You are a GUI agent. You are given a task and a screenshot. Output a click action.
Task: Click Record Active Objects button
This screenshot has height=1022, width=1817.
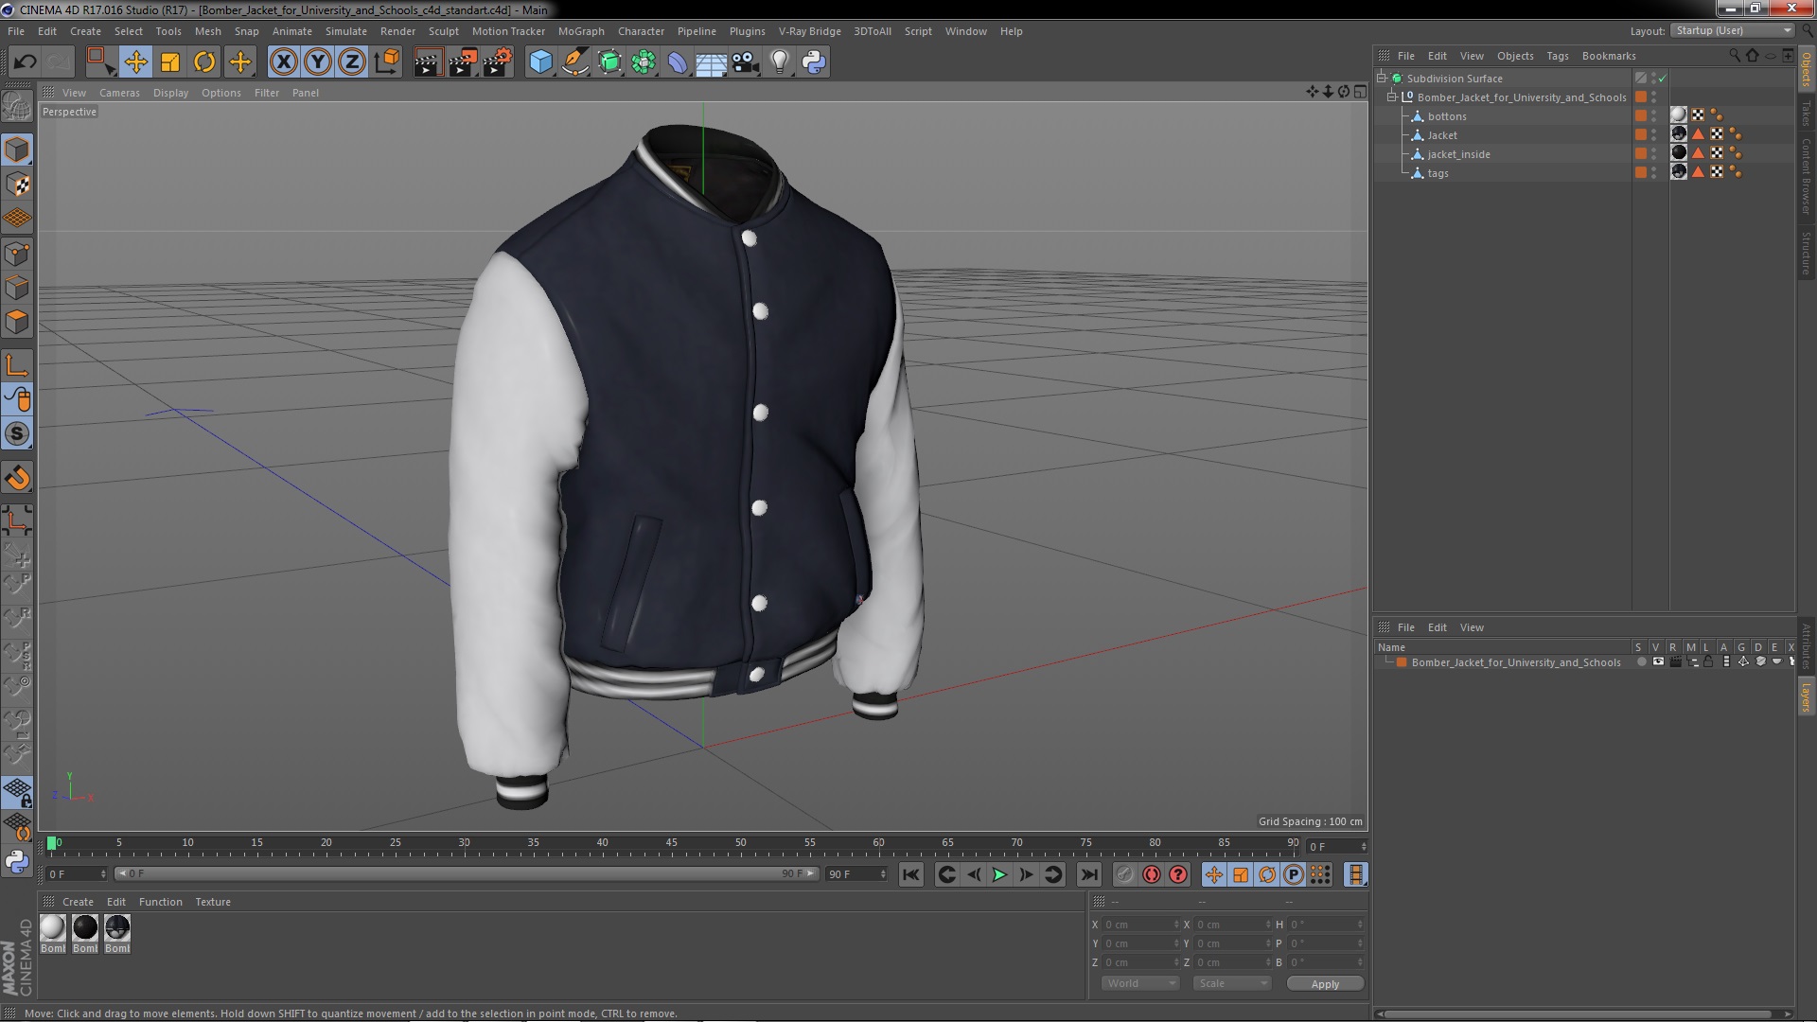1124,875
